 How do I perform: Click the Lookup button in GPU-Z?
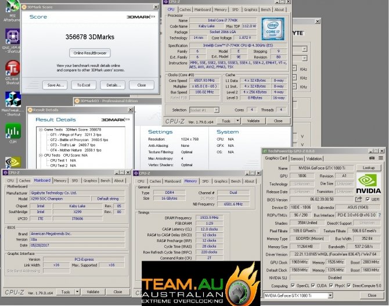tap(369, 168)
